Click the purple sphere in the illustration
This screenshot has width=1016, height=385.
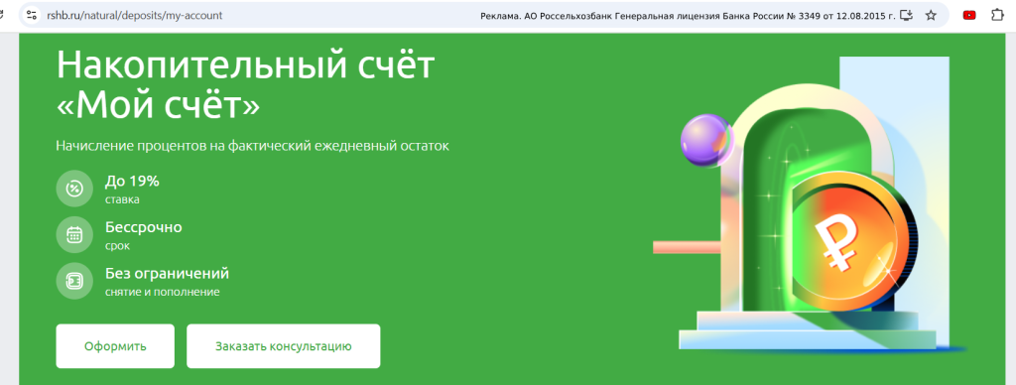point(706,140)
